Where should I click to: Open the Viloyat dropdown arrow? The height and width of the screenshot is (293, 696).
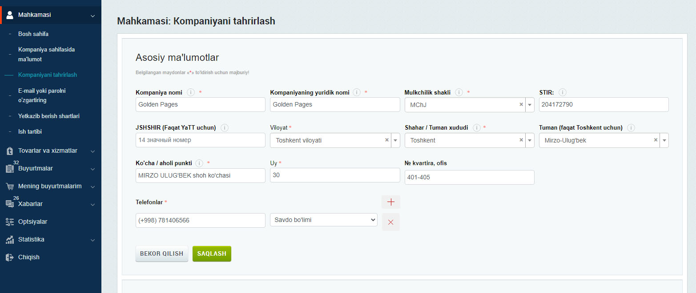(396, 140)
